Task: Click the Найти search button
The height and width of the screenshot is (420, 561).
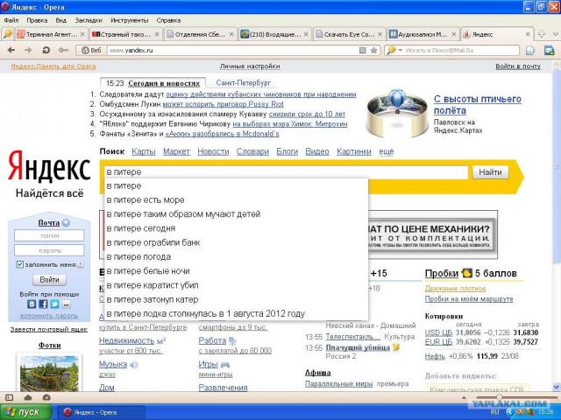Action: 490,172
